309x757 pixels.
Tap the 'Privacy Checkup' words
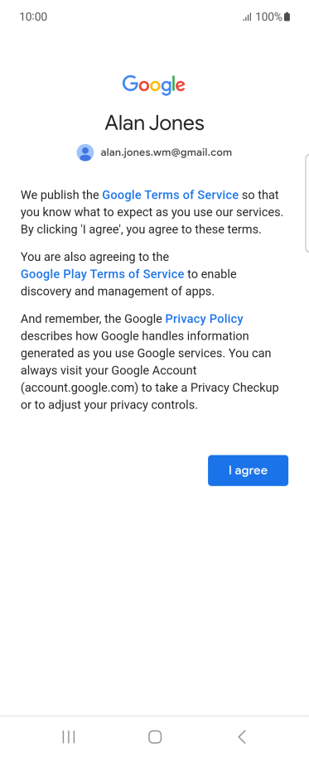click(234, 388)
